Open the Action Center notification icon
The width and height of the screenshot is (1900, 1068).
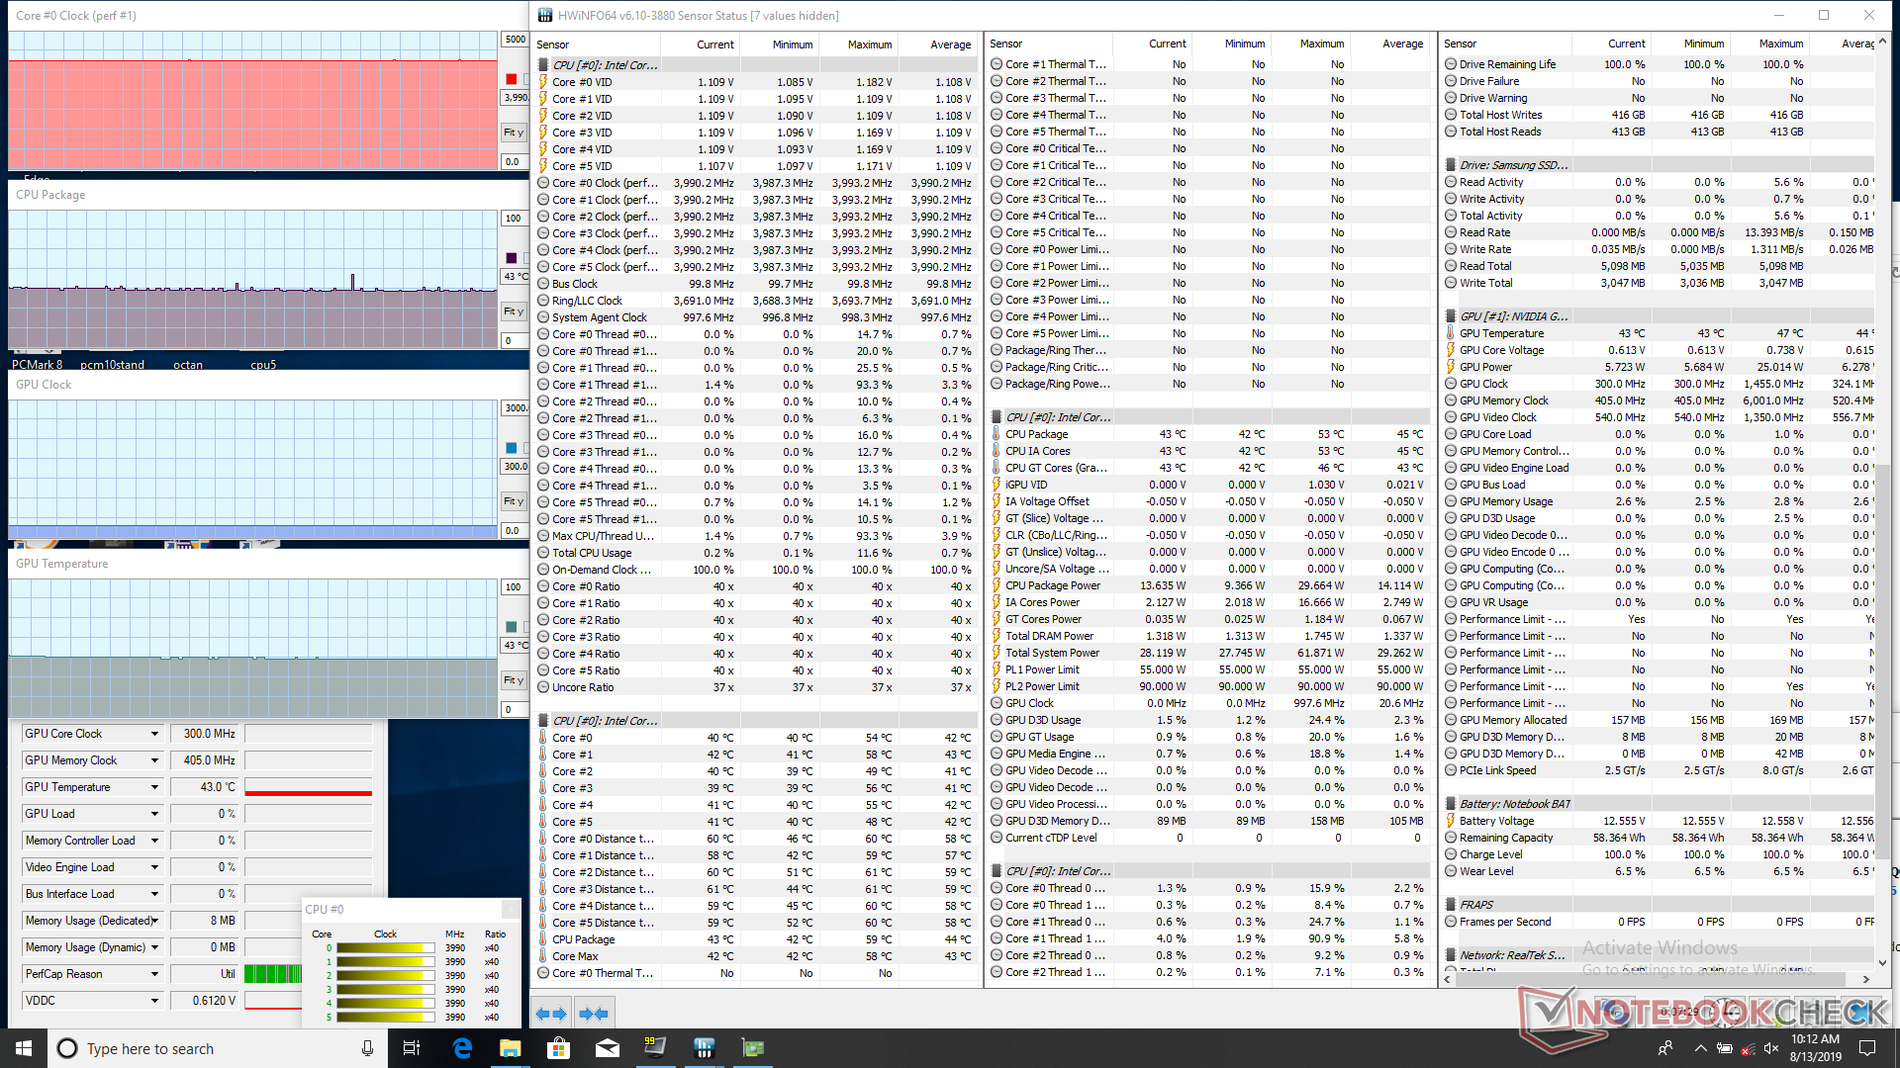pyautogui.click(x=1867, y=1048)
